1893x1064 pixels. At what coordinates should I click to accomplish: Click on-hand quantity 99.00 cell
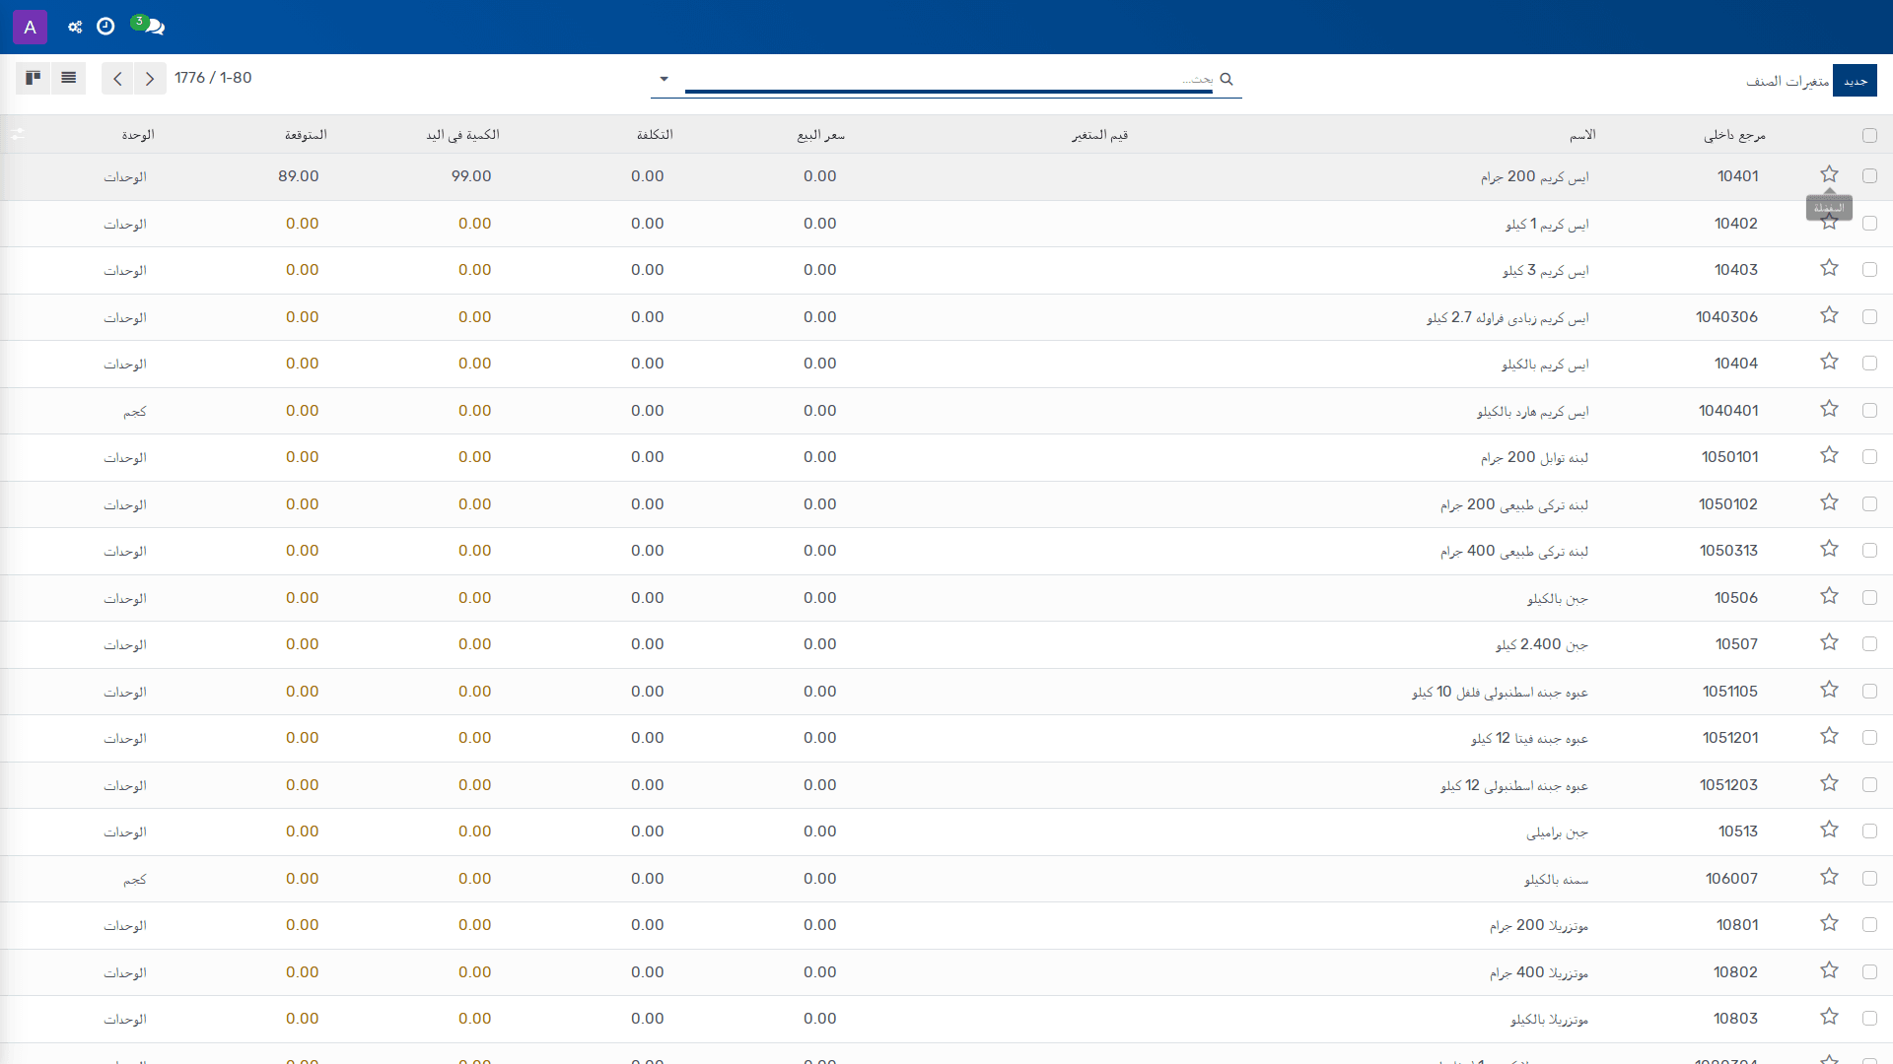(x=471, y=176)
